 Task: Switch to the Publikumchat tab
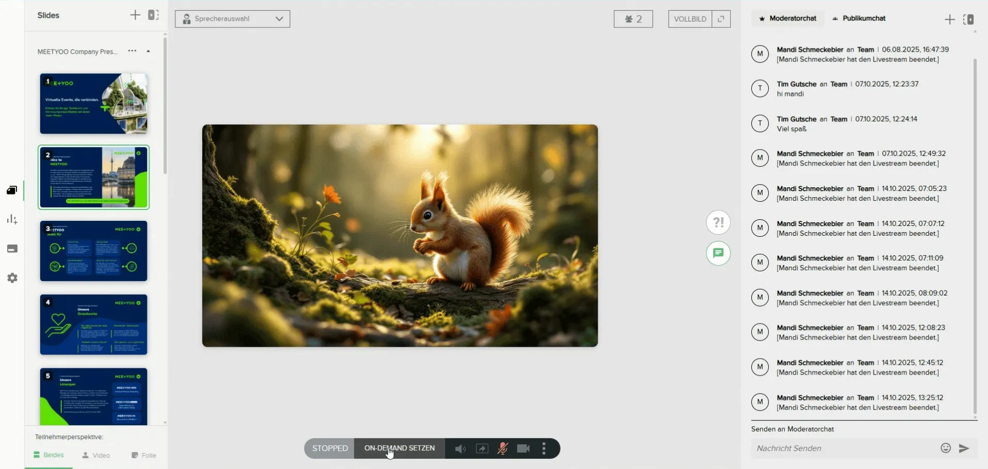point(859,19)
